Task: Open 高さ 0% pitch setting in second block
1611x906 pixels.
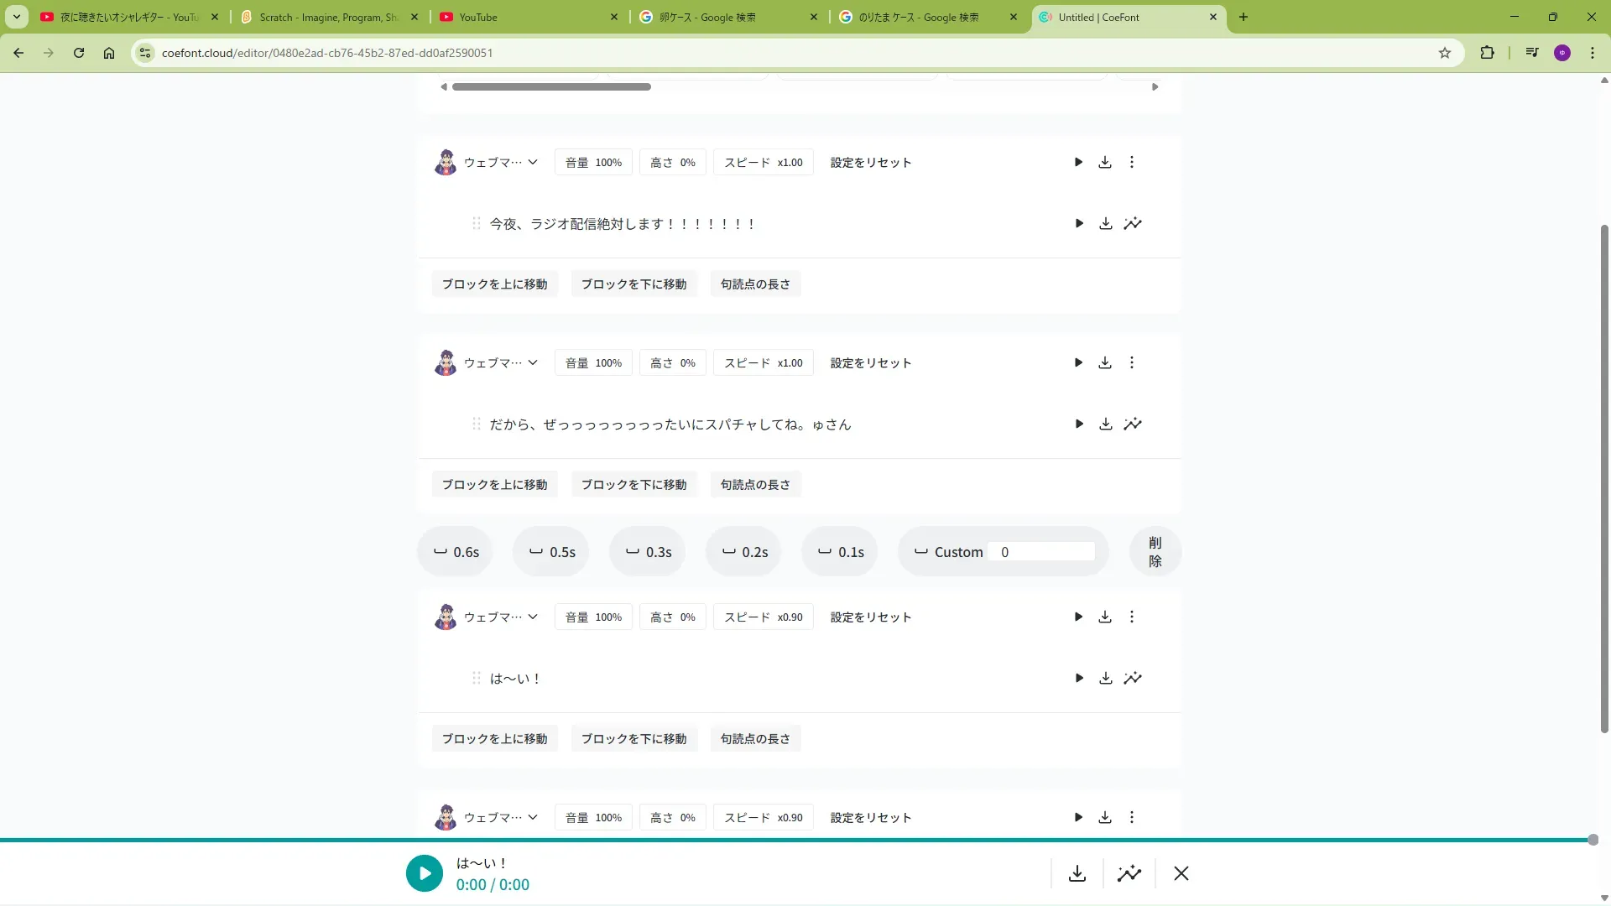Action: (x=672, y=363)
